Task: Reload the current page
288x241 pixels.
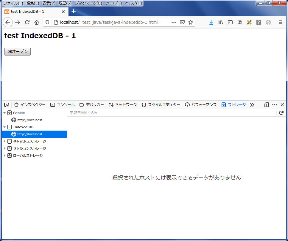Action: (x=27, y=22)
